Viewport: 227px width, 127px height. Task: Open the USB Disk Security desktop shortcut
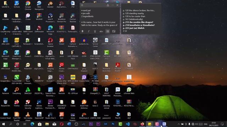click(x=28, y=104)
